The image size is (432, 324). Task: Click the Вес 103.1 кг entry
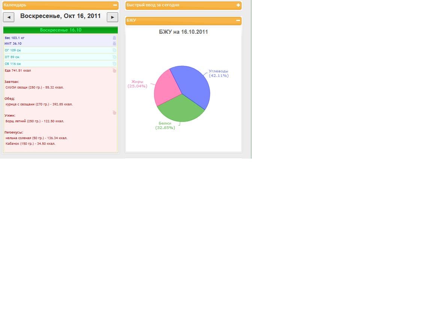[15, 38]
